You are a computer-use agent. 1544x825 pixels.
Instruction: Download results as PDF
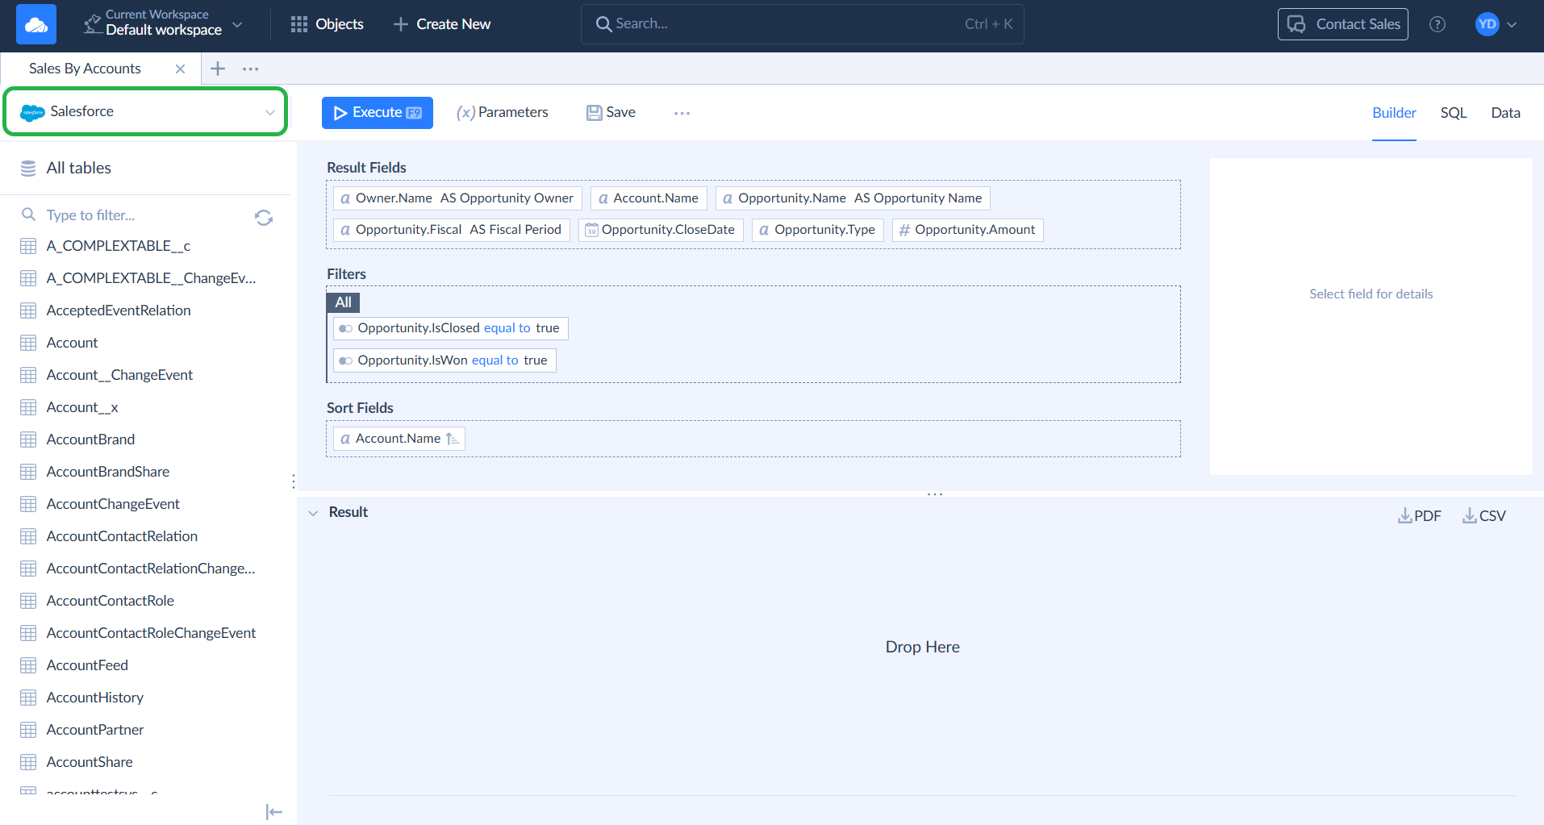coord(1419,515)
